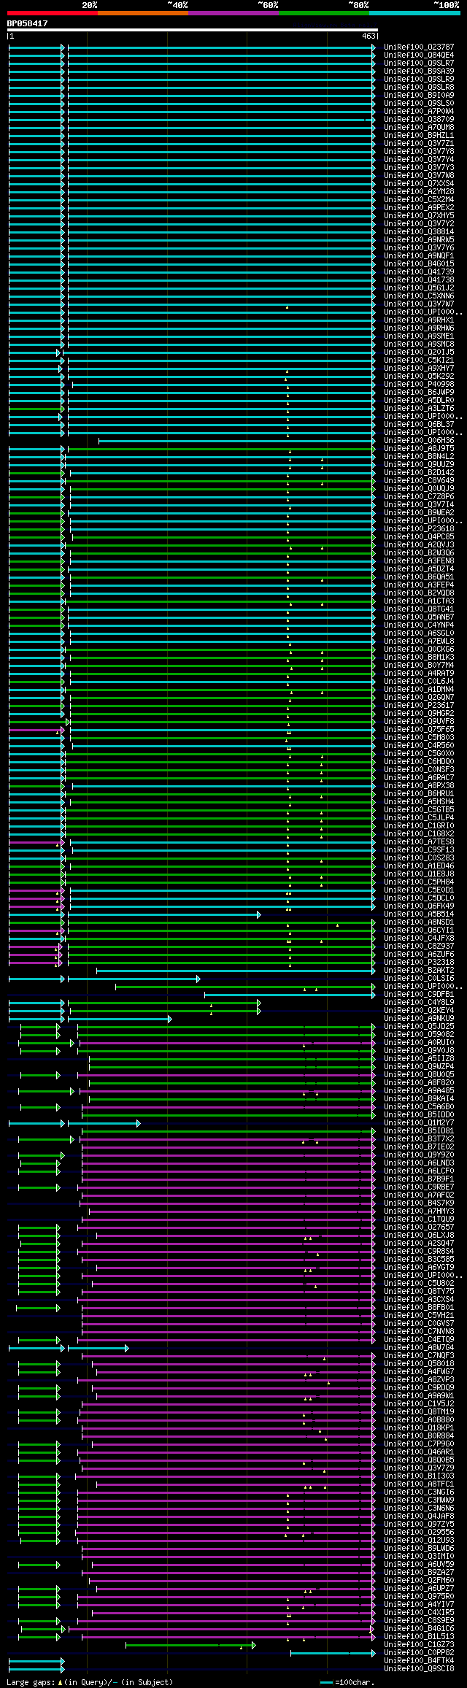Viewport: 467px width, 1688px height.
Task: Click hit label UniRef100_Q5G1J2
Action: tap(419, 288)
